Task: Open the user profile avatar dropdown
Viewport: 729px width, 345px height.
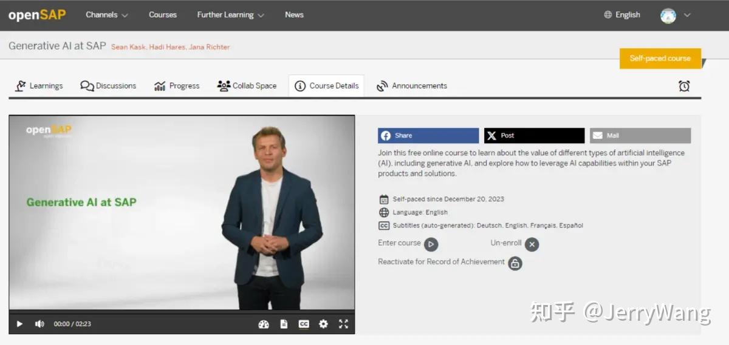Action: pyautogui.click(x=676, y=16)
